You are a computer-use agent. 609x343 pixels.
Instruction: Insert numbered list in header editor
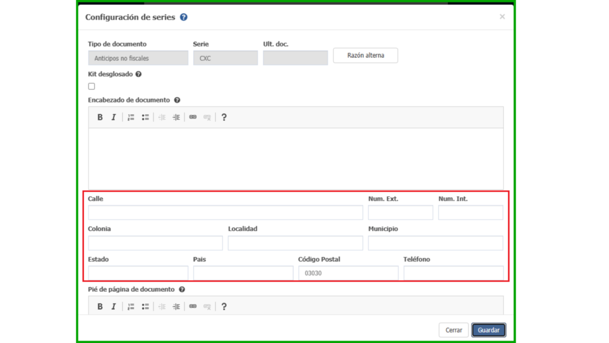(x=131, y=117)
